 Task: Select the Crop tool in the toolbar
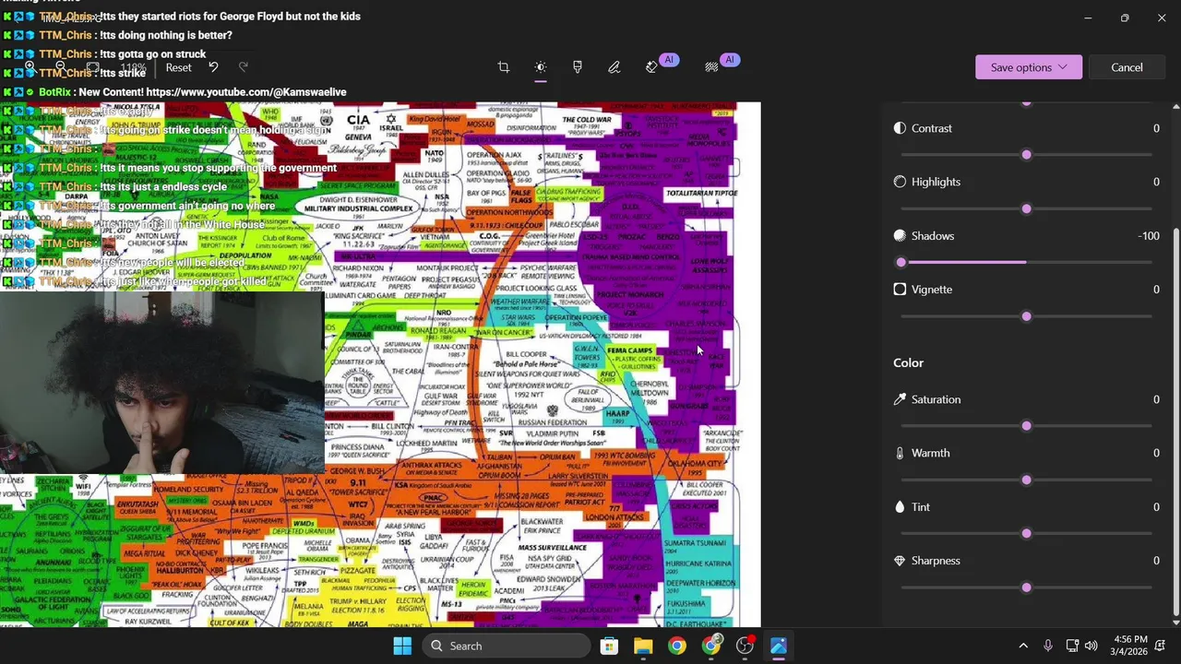(504, 67)
